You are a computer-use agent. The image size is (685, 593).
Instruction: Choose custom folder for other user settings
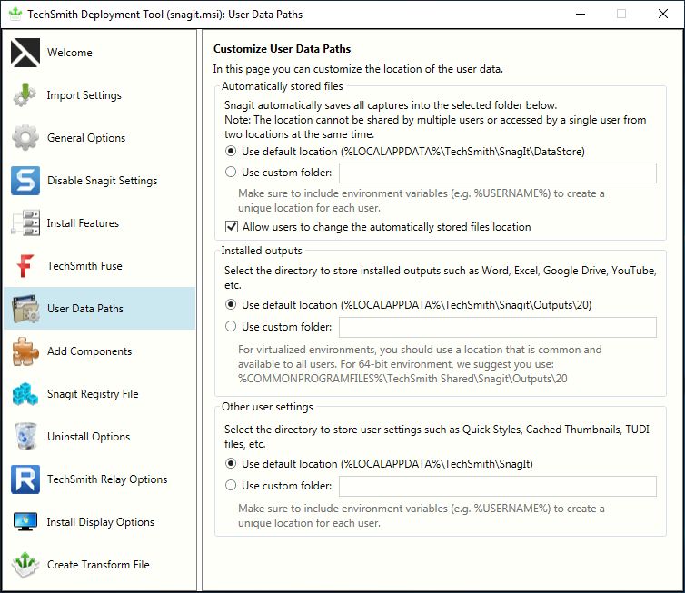(231, 485)
